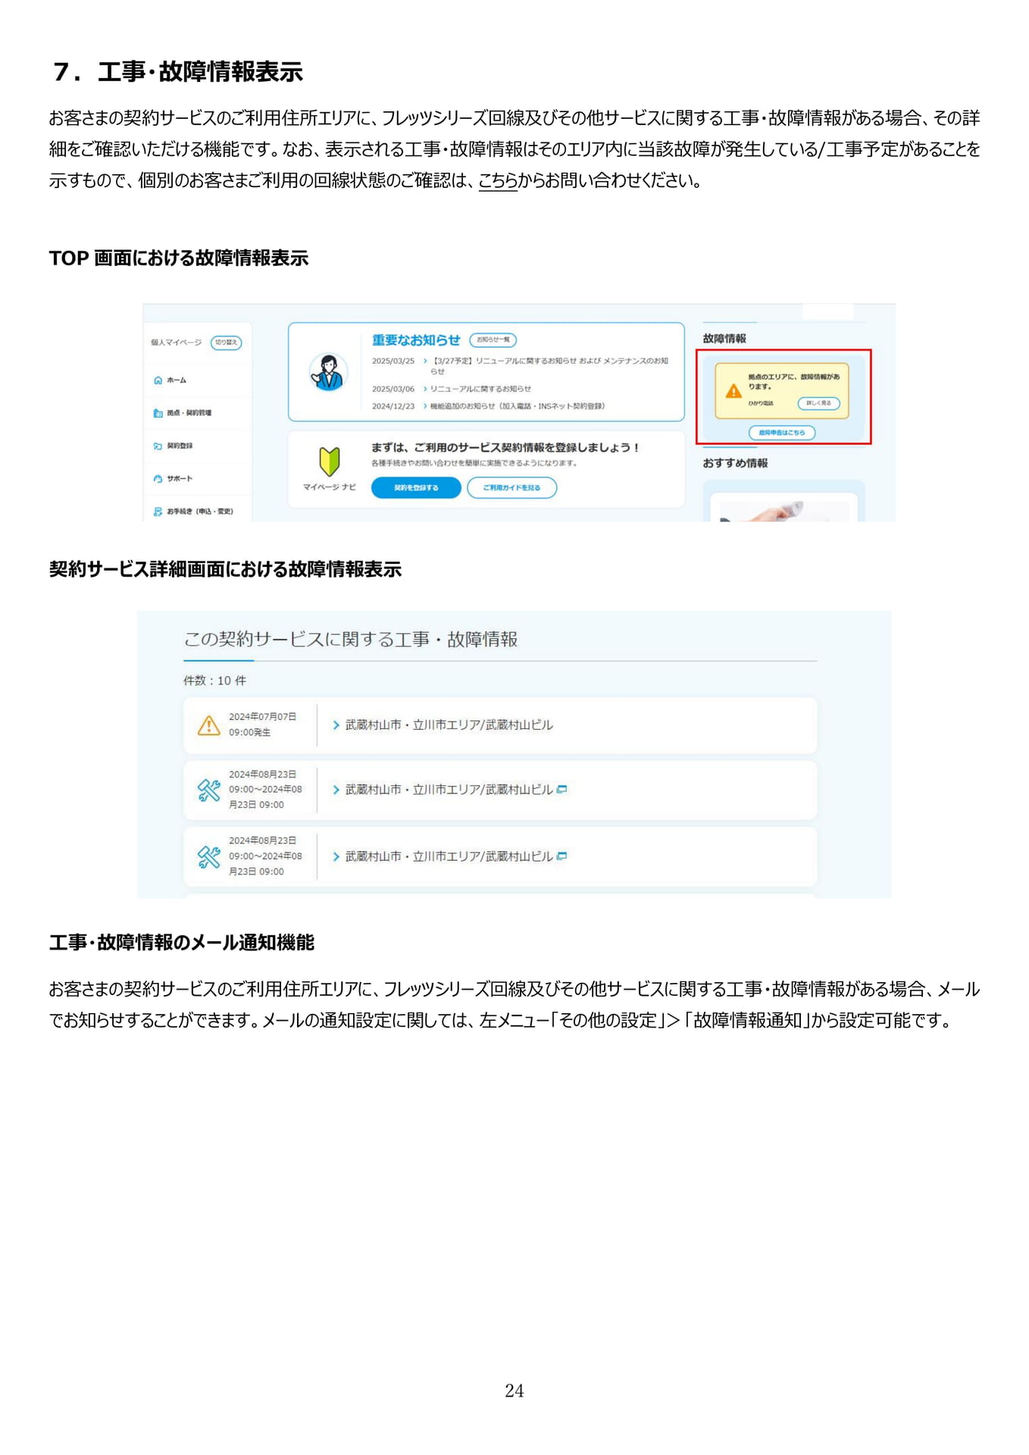
Task: Click the マイページ ナビ caption
Action: point(329,487)
